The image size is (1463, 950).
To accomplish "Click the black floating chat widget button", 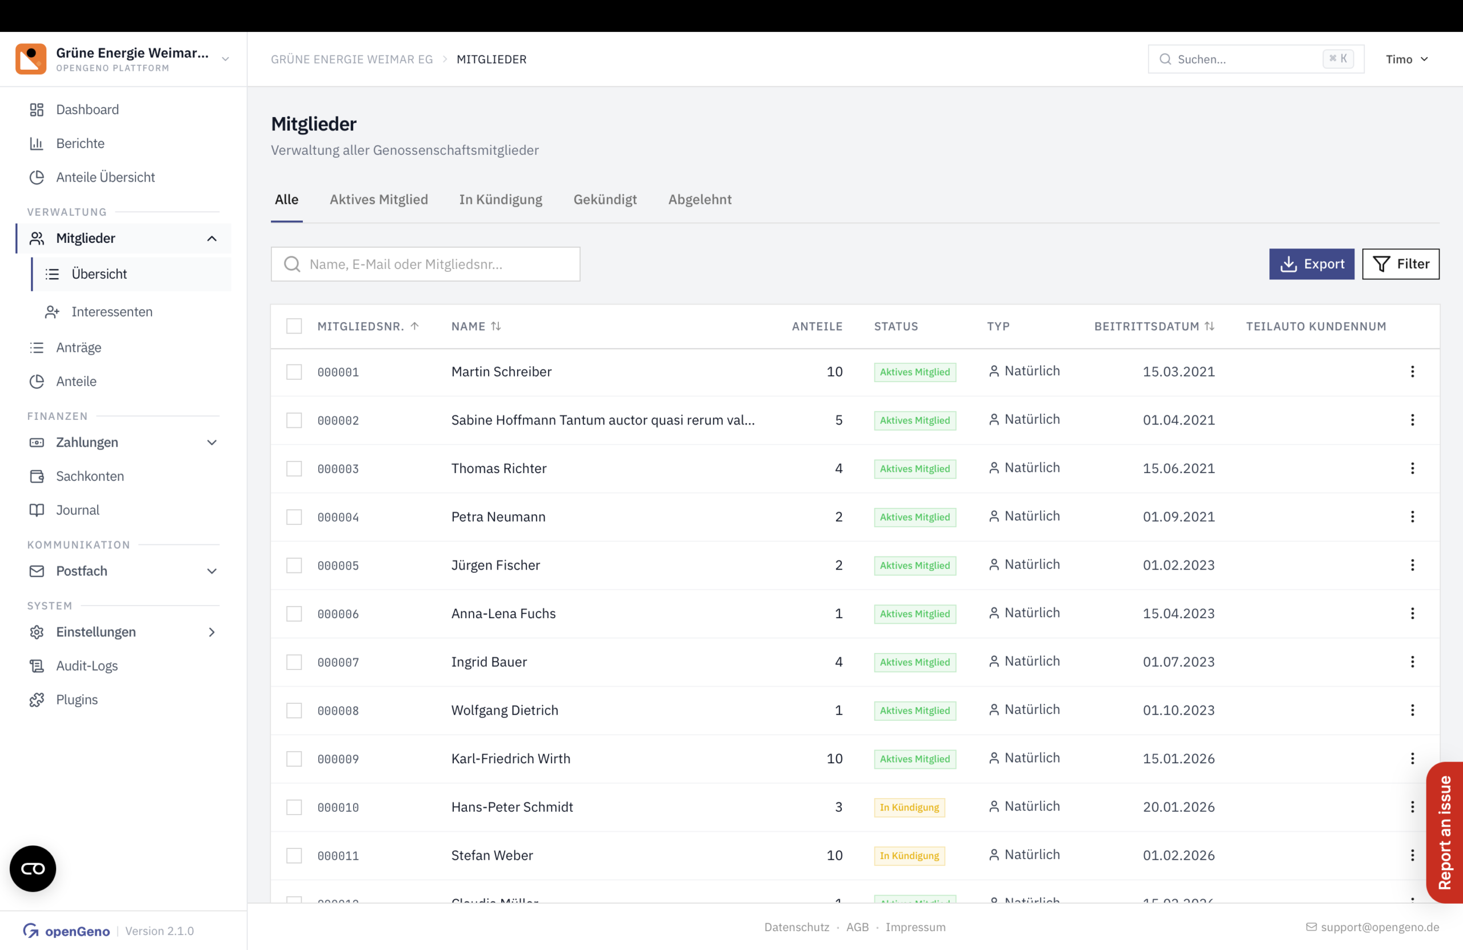I will coord(33,868).
